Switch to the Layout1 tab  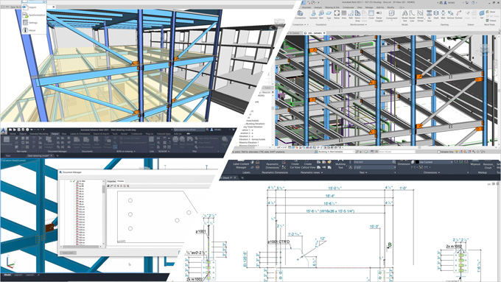point(18,275)
